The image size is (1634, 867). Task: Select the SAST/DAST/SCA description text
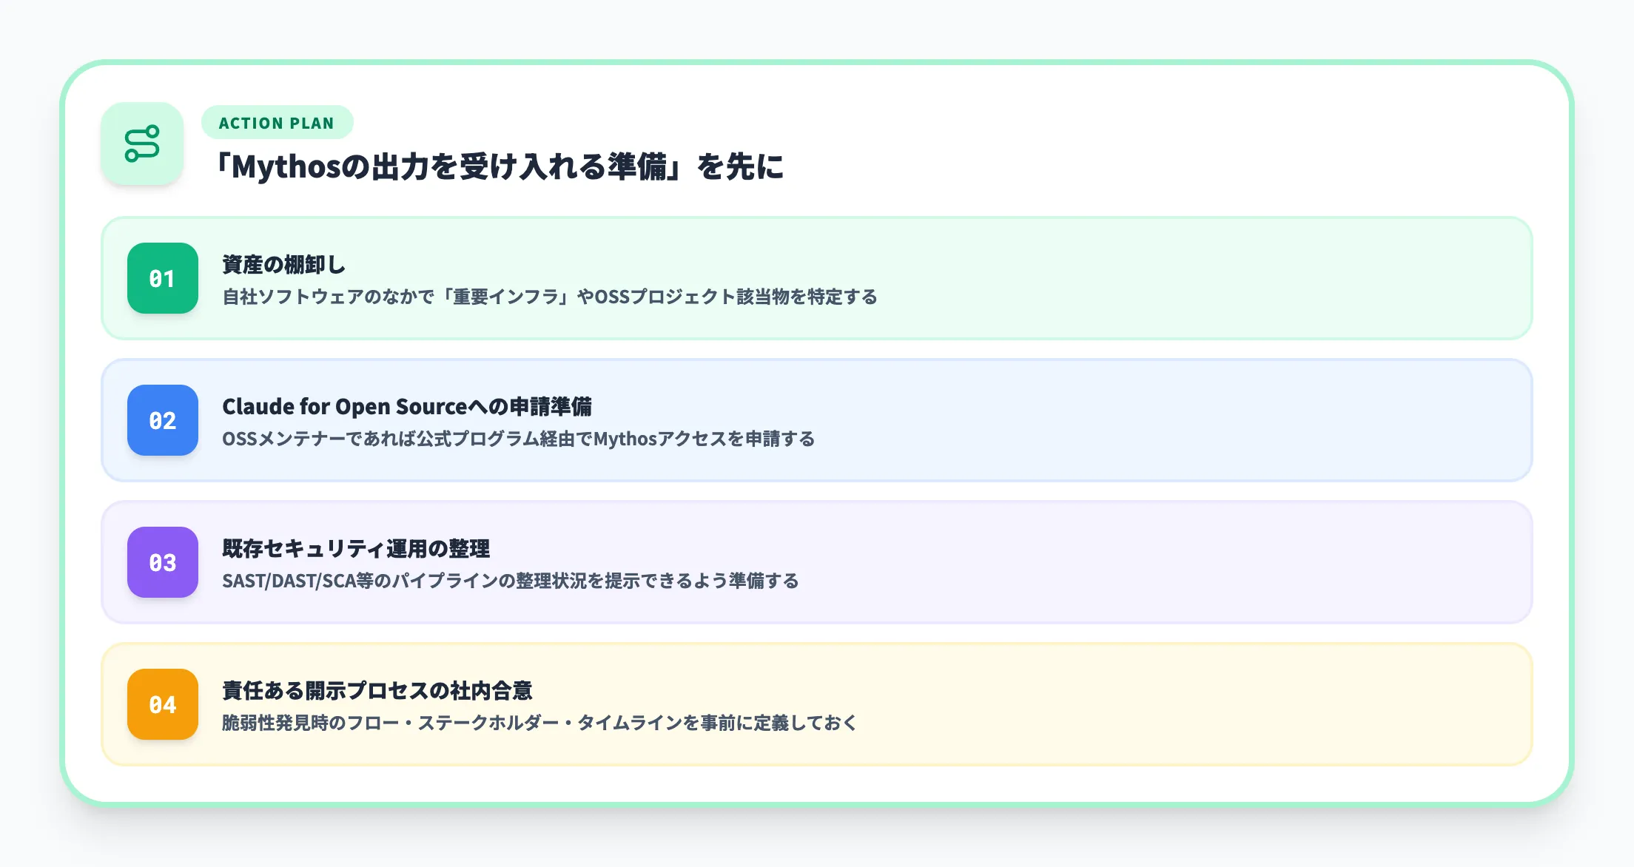click(x=511, y=581)
